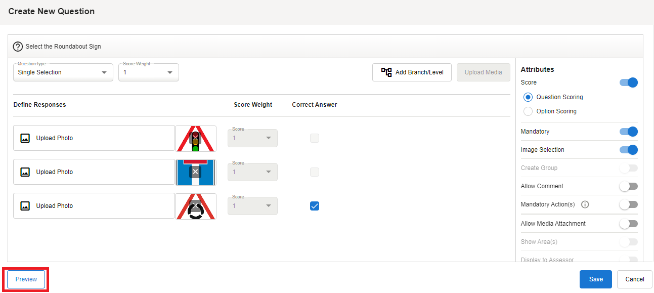The height and width of the screenshot is (293, 654).
Task: Select the Option Scoring radio button
Action: tap(528, 111)
